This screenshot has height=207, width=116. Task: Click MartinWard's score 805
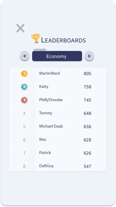click(87, 74)
